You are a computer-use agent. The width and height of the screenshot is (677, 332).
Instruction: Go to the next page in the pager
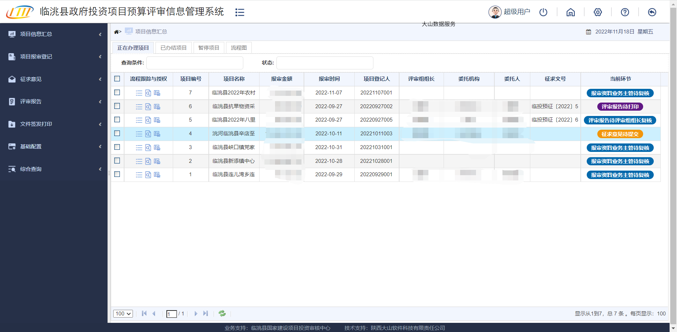[196, 313]
